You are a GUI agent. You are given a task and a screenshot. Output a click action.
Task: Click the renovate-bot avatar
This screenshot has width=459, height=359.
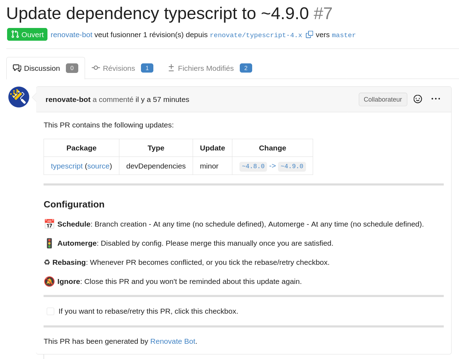(x=18, y=97)
